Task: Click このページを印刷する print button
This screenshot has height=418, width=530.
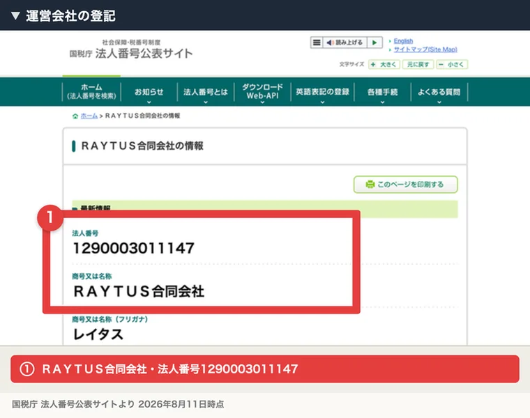Action: coord(406,185)
